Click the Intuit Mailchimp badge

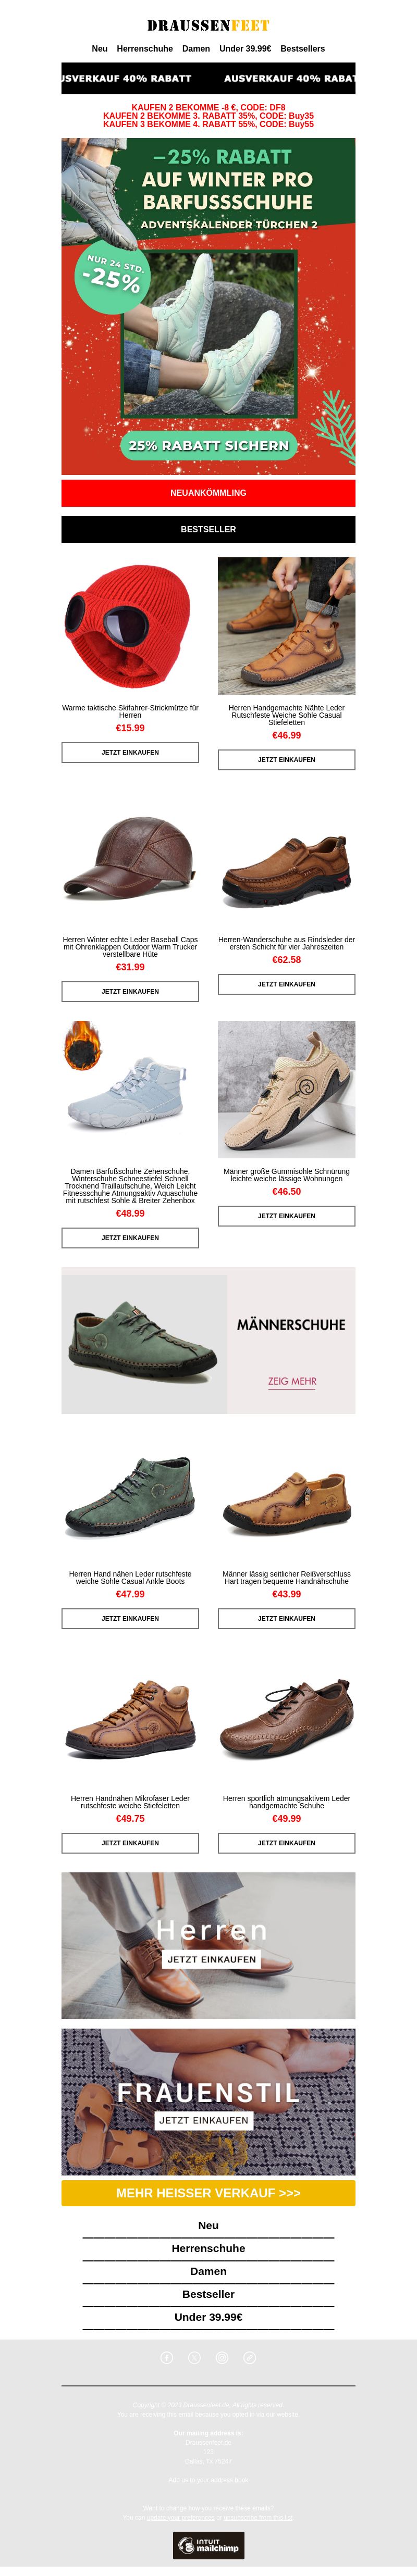click(x=208, y=2545)
